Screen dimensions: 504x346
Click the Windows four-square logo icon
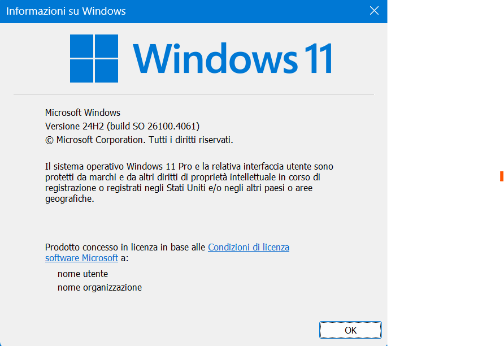coord(94,59)
